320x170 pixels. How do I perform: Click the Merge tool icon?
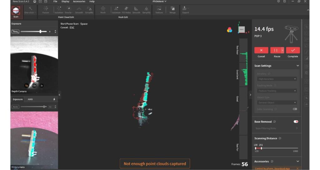coord(172,10)
